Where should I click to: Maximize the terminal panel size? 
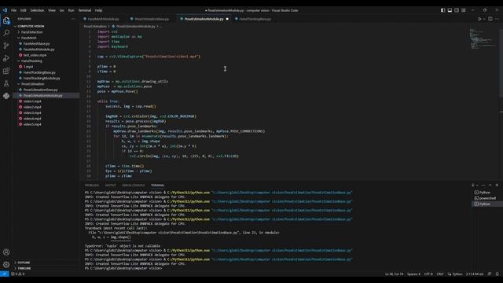[x=490, y=186]
